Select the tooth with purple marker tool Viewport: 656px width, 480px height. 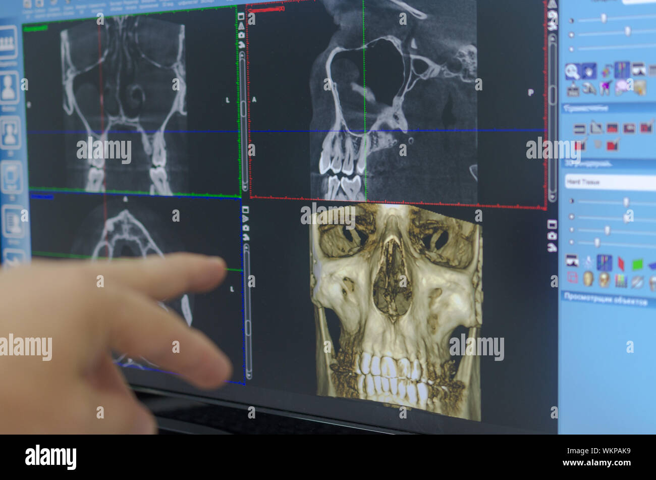[605, 88]
